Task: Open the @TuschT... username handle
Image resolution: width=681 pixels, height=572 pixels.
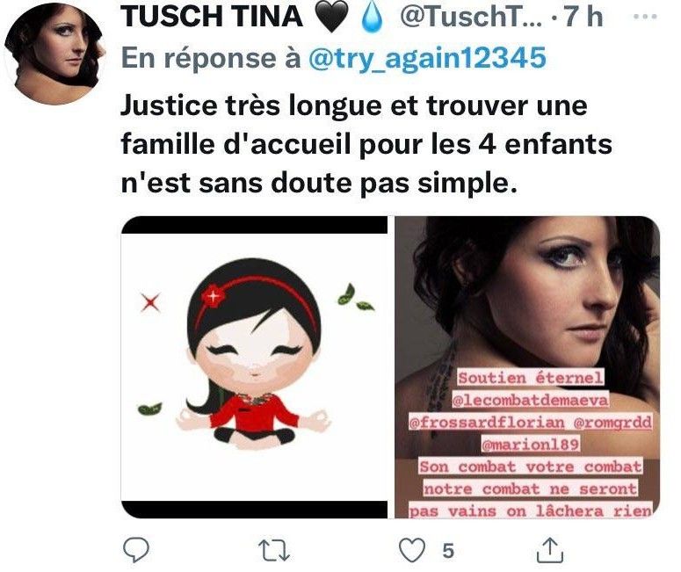Action: [x=471, y=17]
